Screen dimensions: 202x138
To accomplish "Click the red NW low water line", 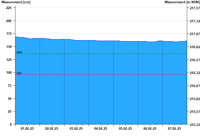I will [x=101, y=75].
